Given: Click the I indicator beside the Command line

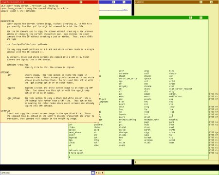Looking at the screenshot, I should pos(93,173).
